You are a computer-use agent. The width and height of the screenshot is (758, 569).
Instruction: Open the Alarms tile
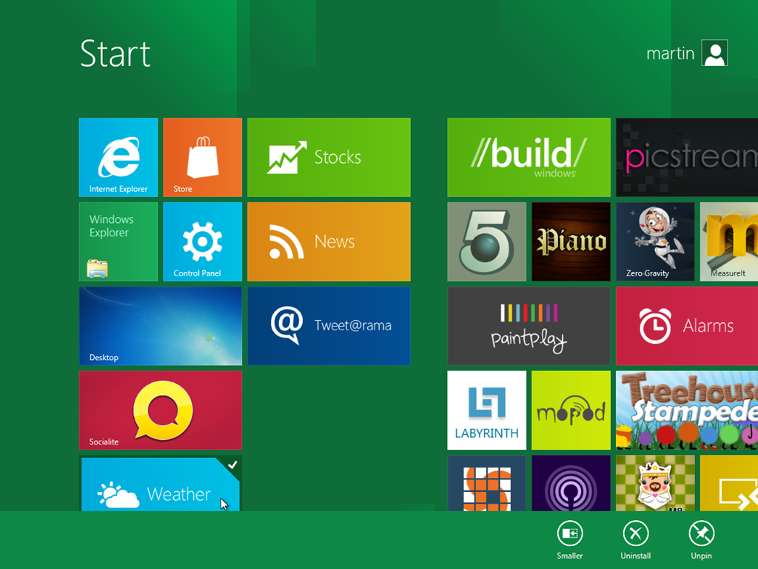coord(687,326)
